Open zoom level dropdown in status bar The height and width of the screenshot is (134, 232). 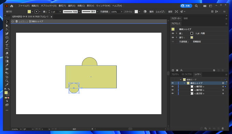pos(21,129)
